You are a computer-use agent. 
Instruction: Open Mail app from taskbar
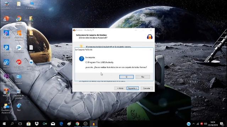coord(53,124)
